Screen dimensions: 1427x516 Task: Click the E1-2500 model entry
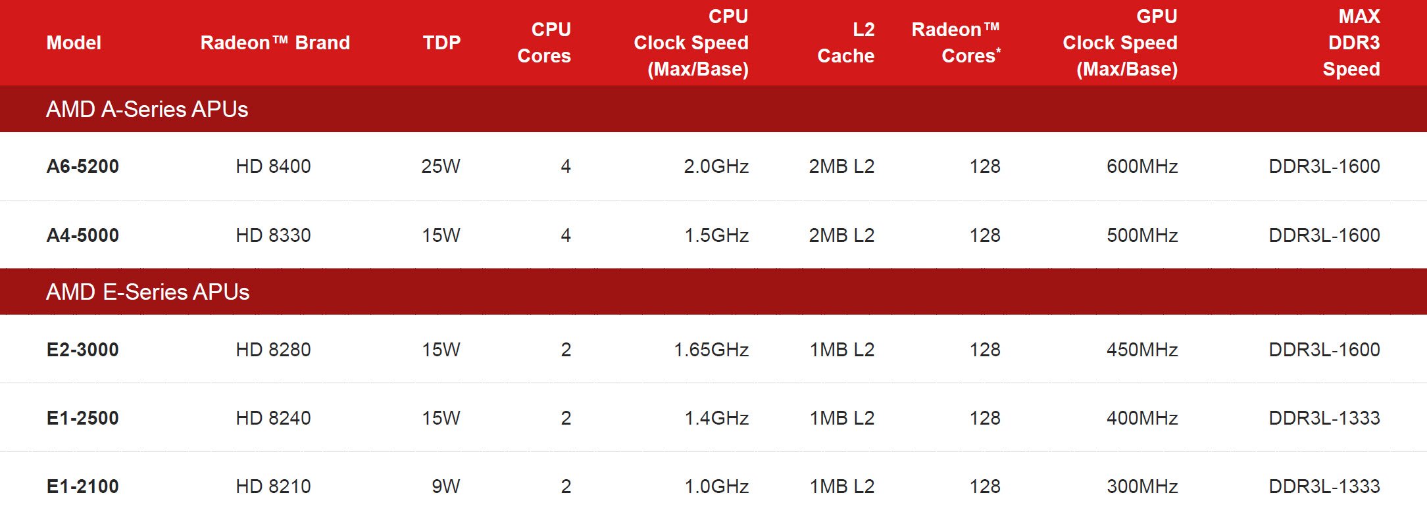(83, 418)
